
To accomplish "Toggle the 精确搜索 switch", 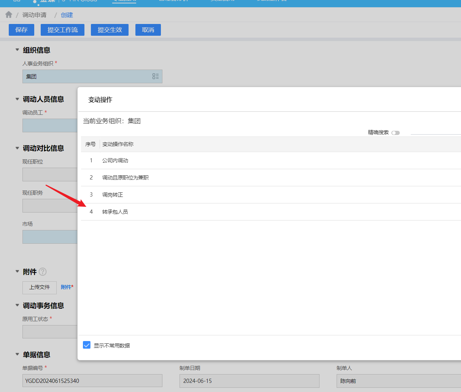I will click(396, 133).
